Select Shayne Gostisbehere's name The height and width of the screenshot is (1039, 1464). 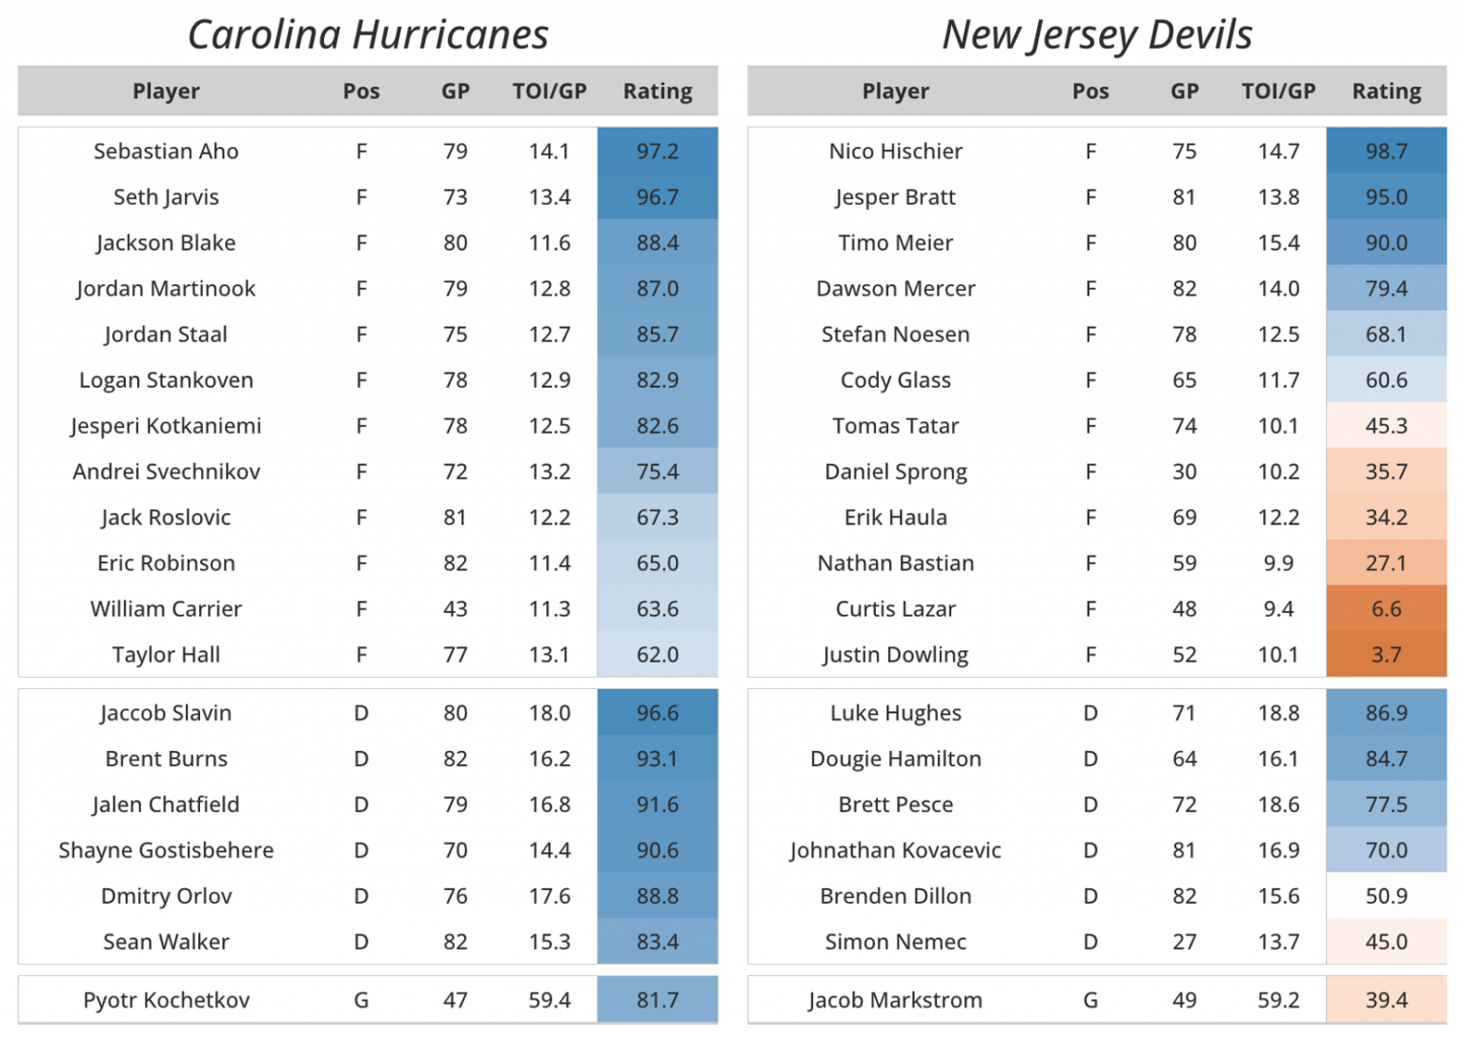(x=166, y=850)
